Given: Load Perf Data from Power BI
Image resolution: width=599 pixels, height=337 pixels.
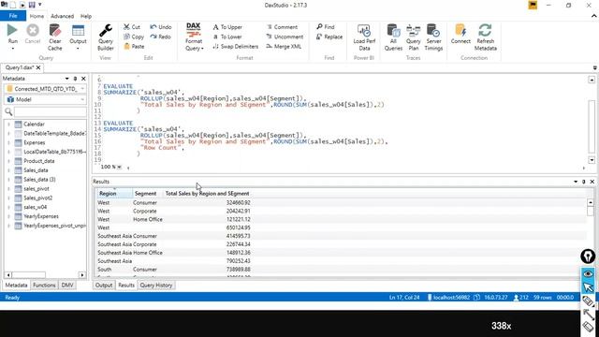Looking at the screenshot, I should pyautogui.click(x=364, y=37).
